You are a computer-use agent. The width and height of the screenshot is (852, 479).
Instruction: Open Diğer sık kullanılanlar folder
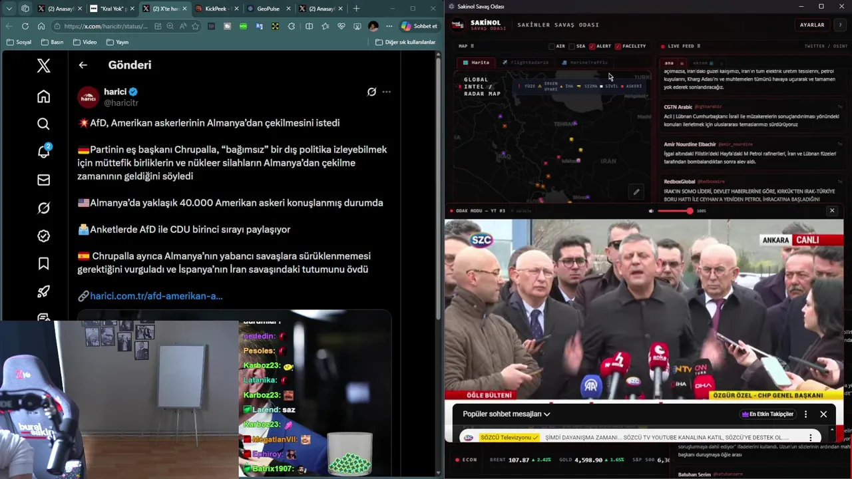pos(405,42)
